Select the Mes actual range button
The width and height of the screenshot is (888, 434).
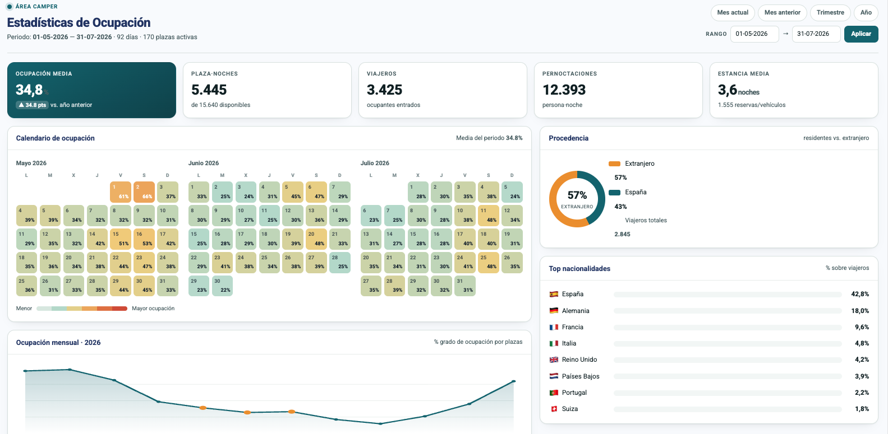click(x=733, y=12)
